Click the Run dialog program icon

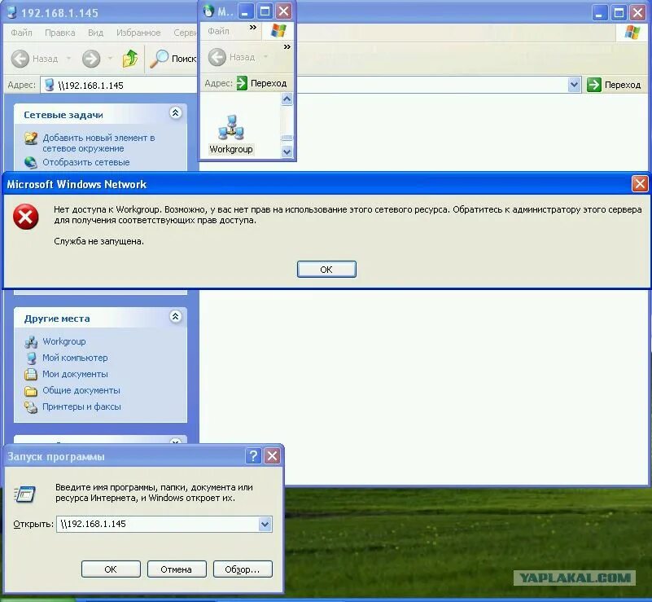[x=25, y=494]
